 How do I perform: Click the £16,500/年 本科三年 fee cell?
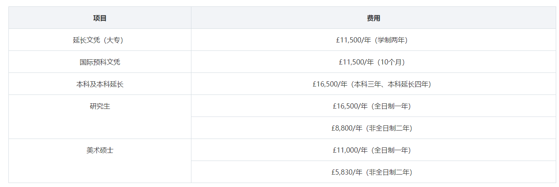pos(373,84)
